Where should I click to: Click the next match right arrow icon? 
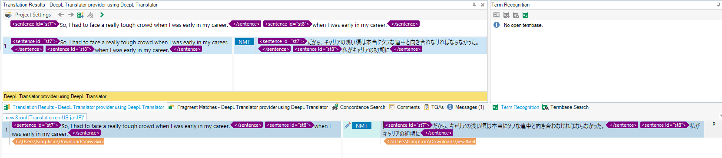(x=70, y=15)
